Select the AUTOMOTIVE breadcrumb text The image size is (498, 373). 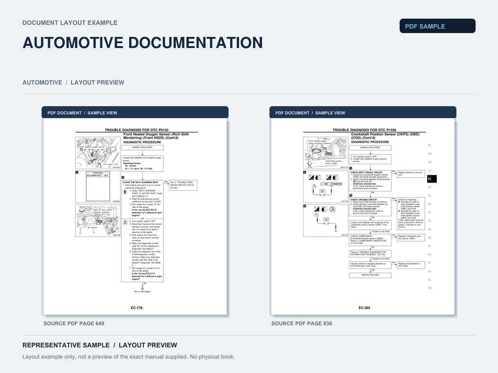42,83
